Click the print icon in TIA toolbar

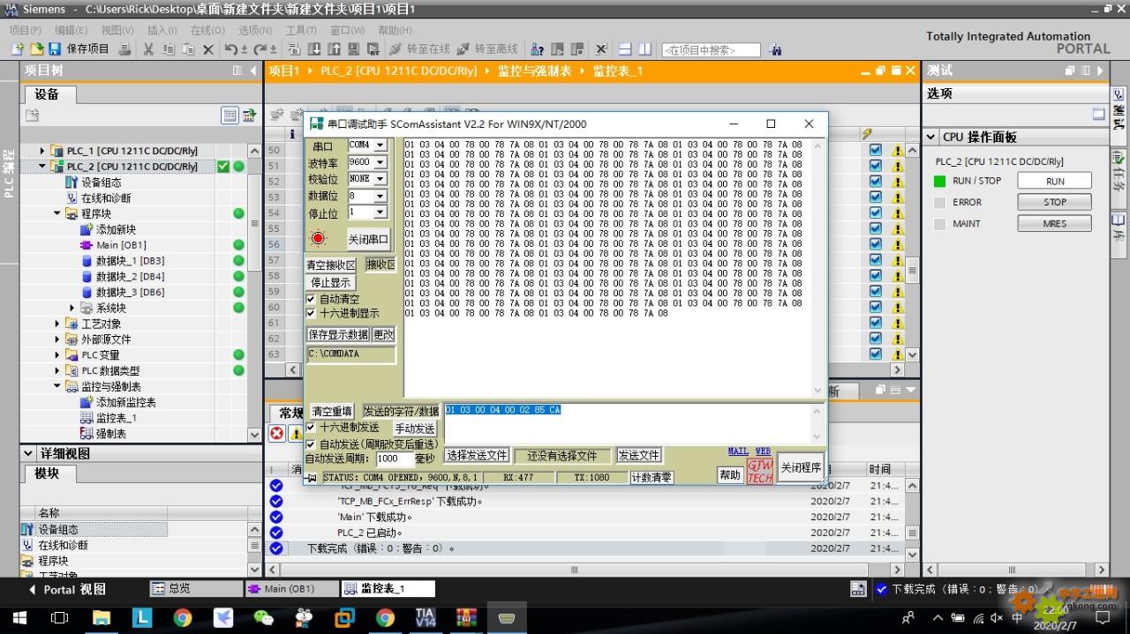pyautogui.click(x=125, y=49)
